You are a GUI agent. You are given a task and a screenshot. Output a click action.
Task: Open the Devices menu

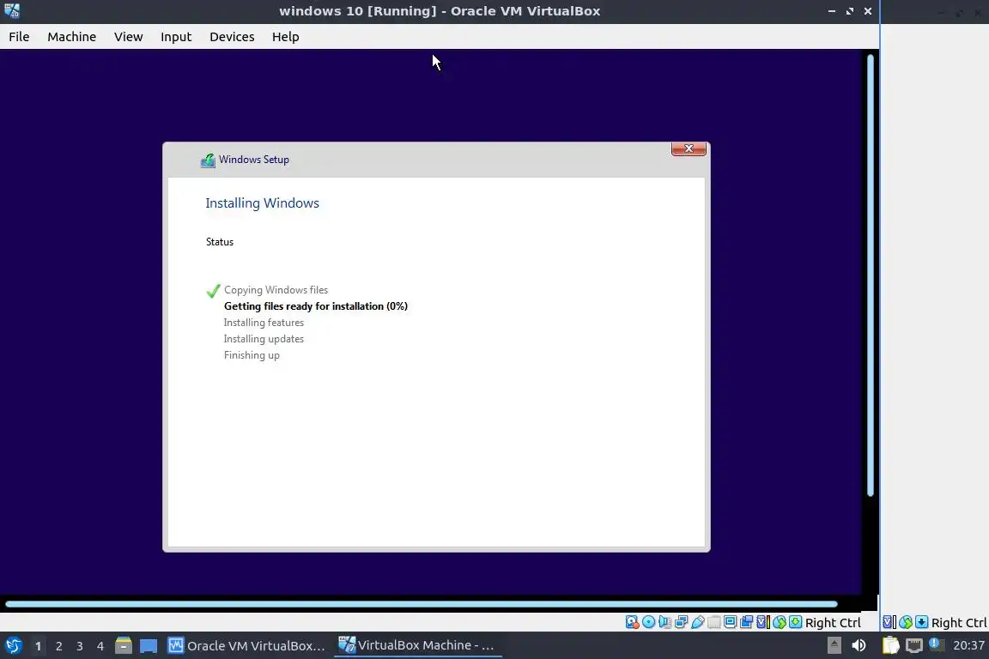(232, 37)
